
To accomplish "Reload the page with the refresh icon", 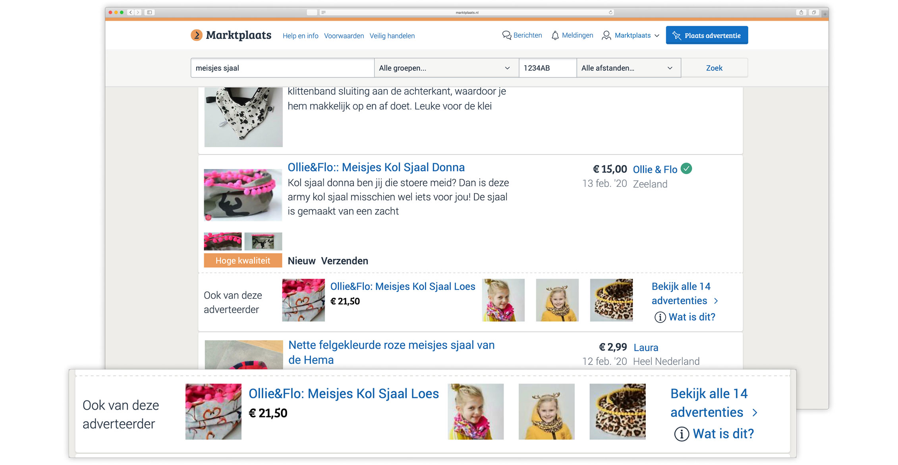I will [x=610, y=12].
